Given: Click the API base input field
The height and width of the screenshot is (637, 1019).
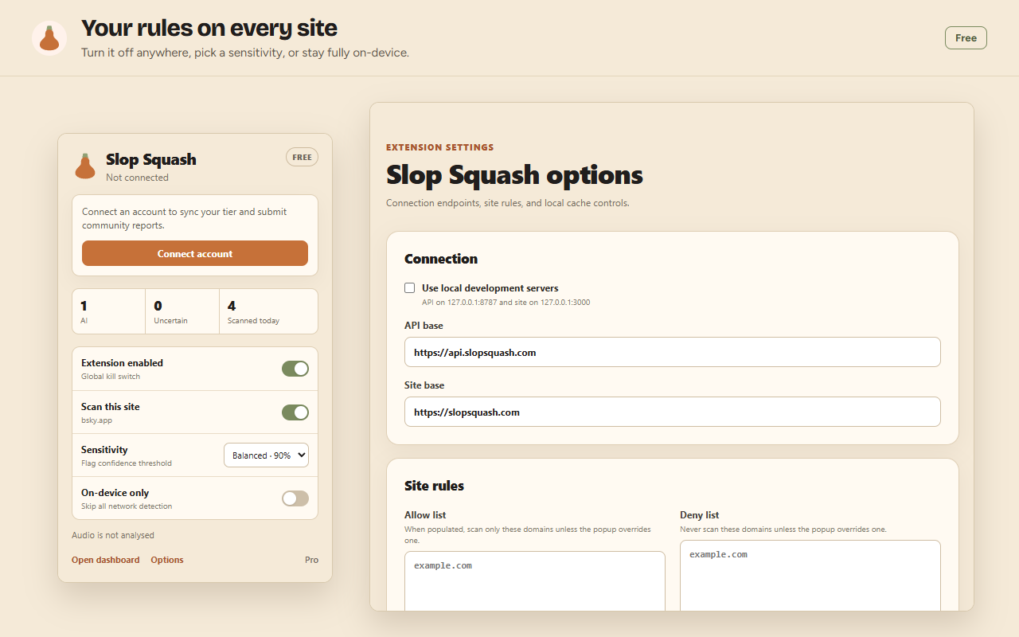Looking at the screenshot, I should click(x=673, y=352).
